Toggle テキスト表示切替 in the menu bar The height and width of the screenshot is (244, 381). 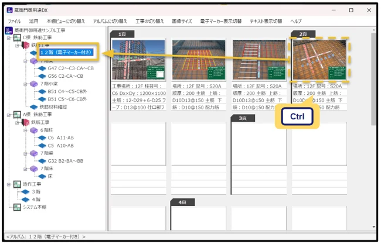pos(266,21)
